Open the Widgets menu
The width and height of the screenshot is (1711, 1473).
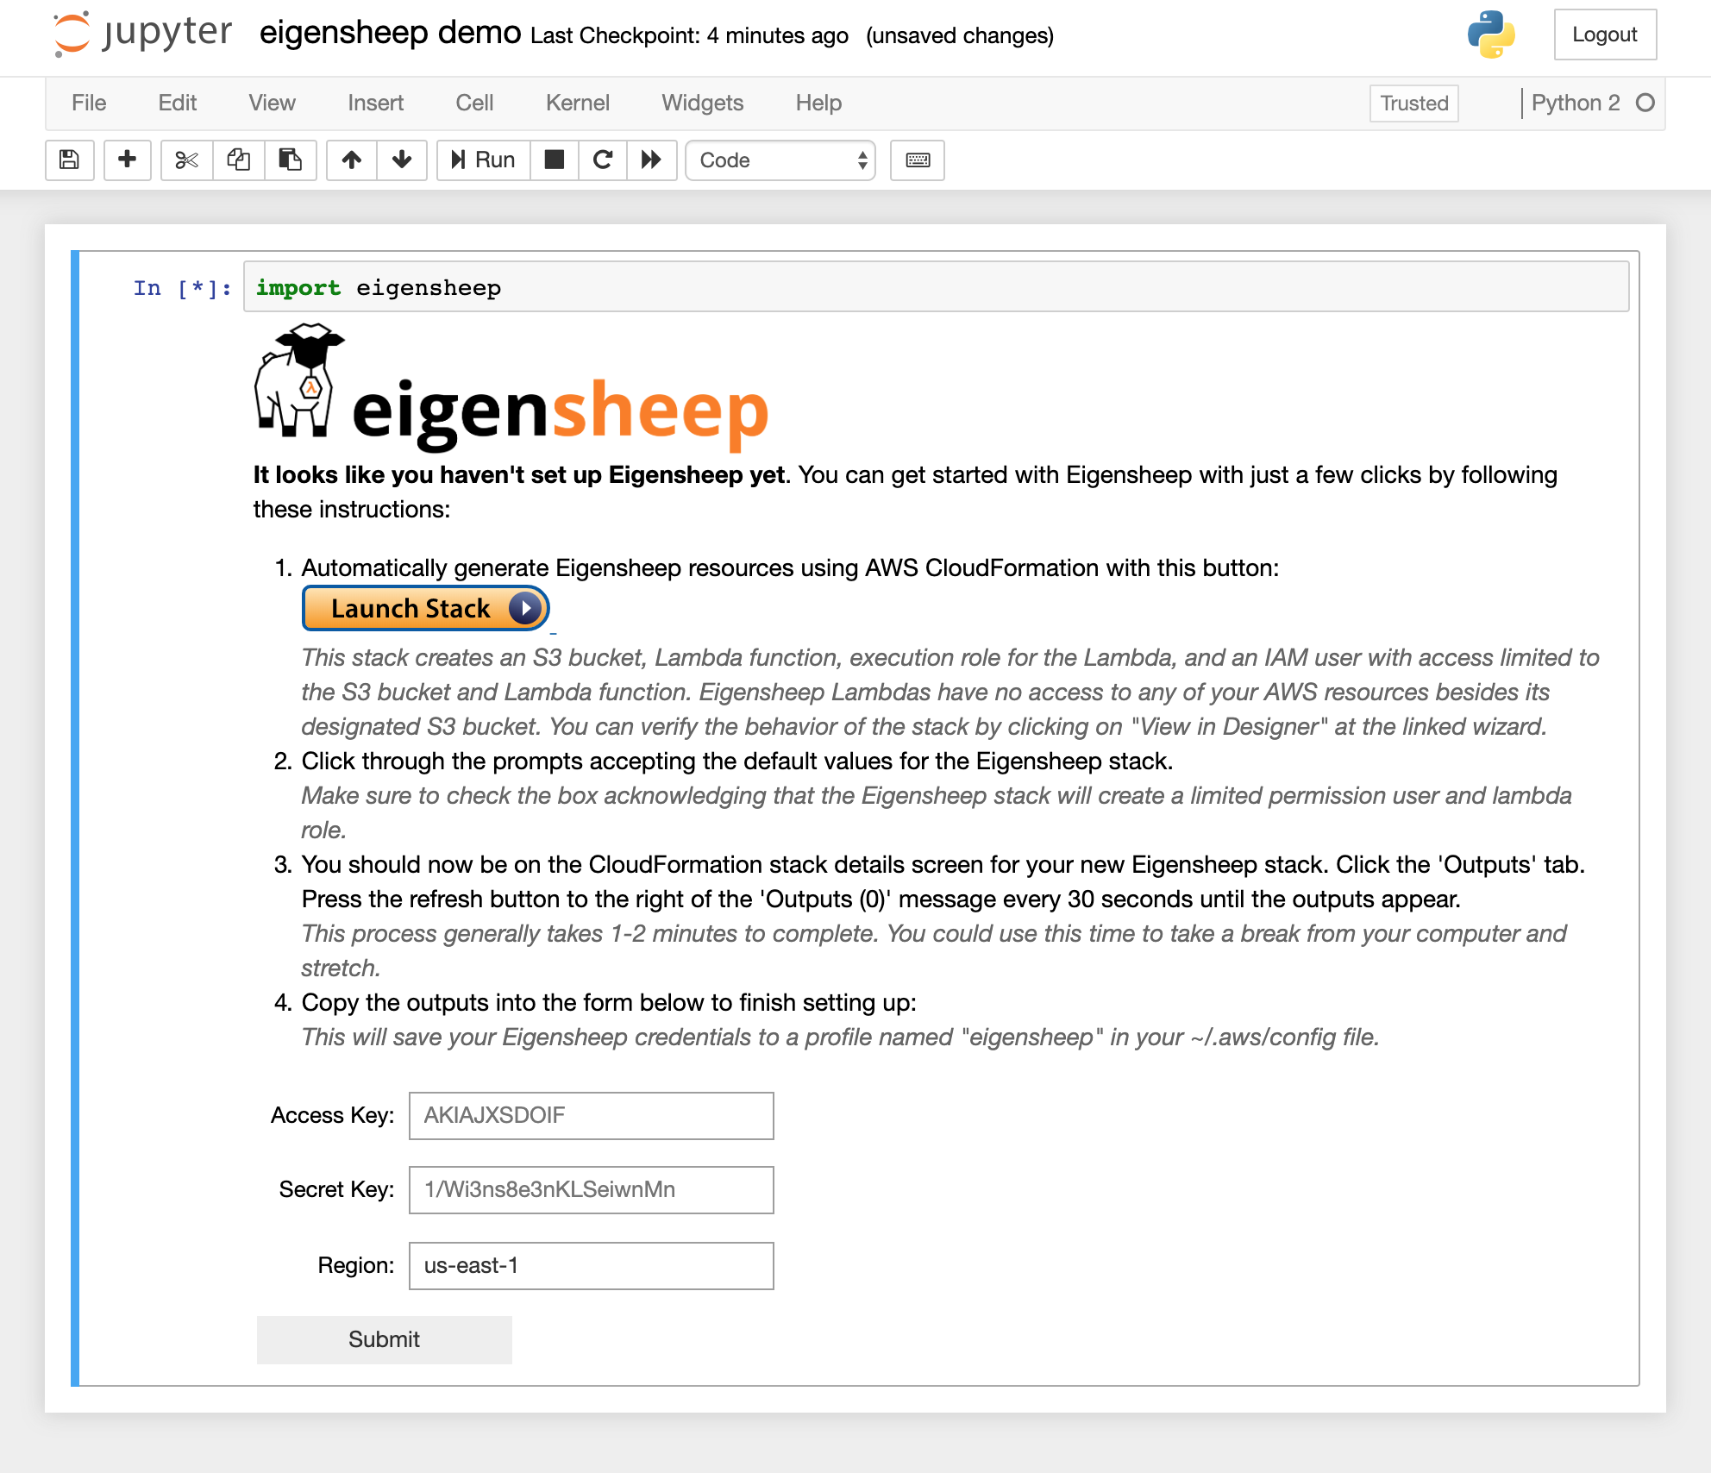[x=702, y=103]
